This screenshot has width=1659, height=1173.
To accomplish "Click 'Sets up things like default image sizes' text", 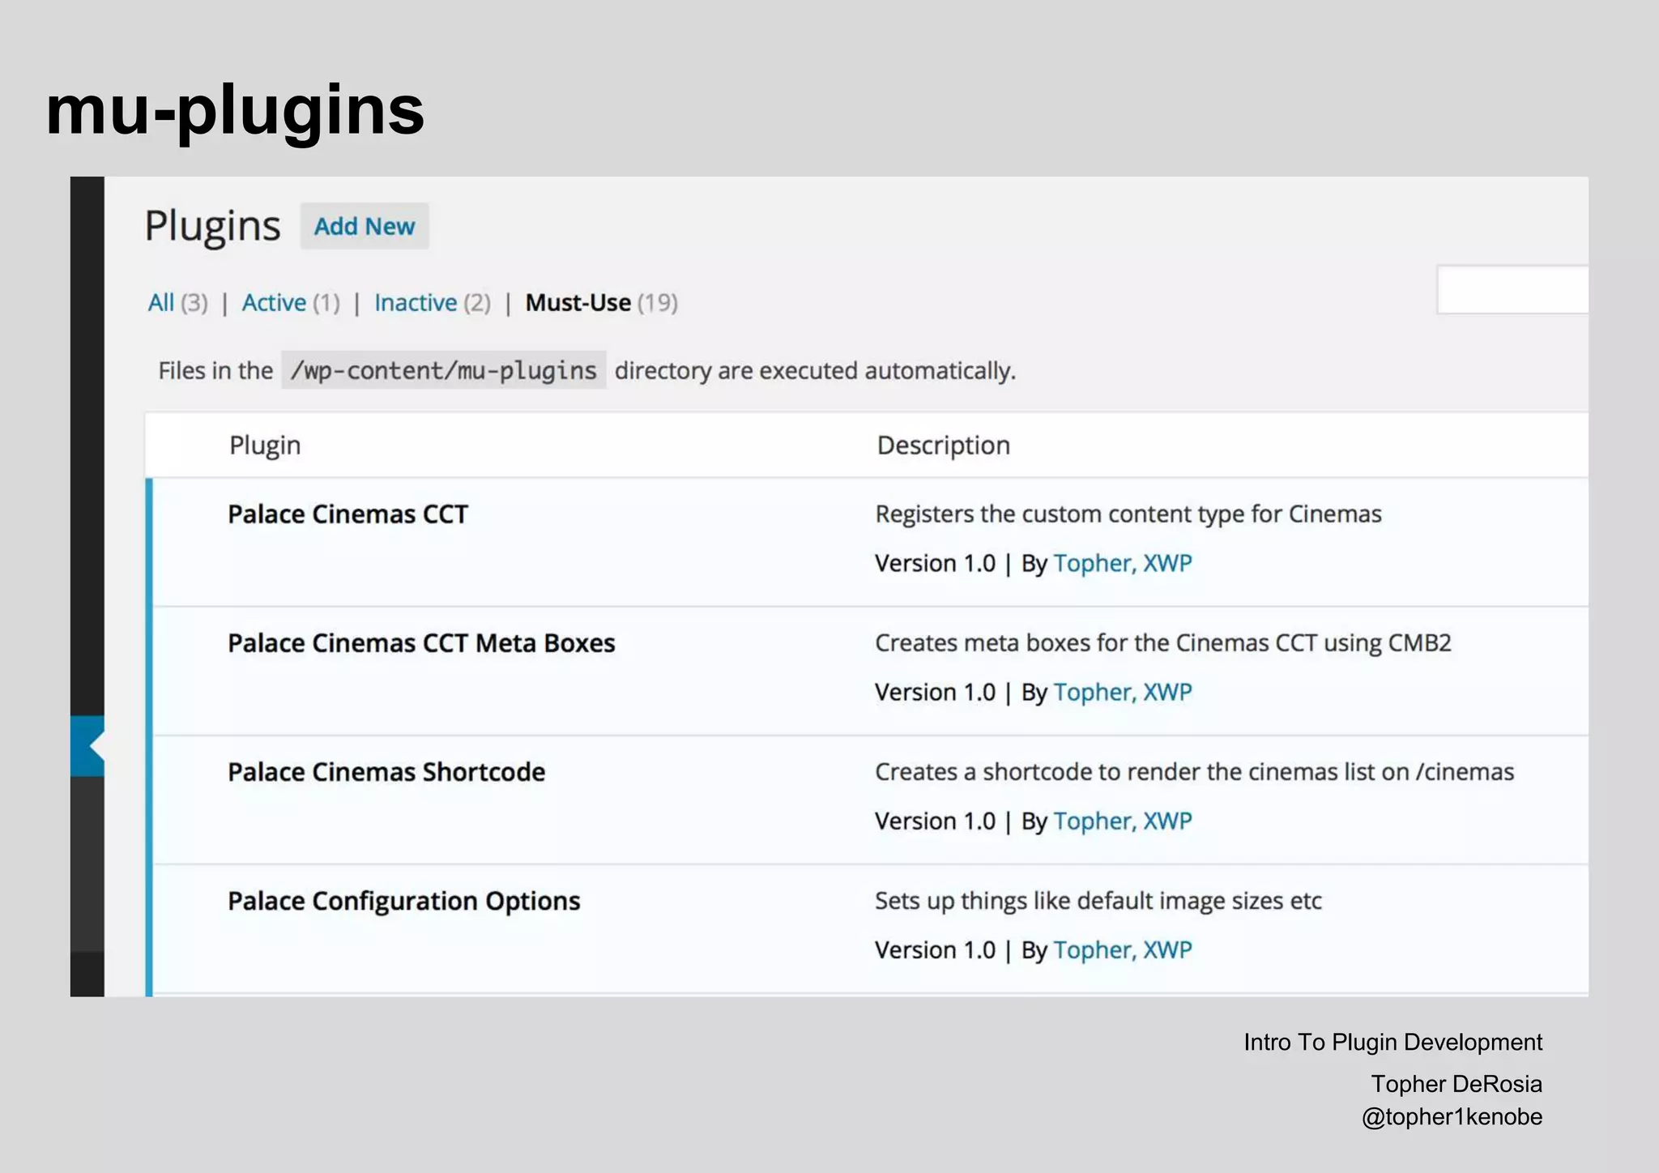I will (1098, 901).
